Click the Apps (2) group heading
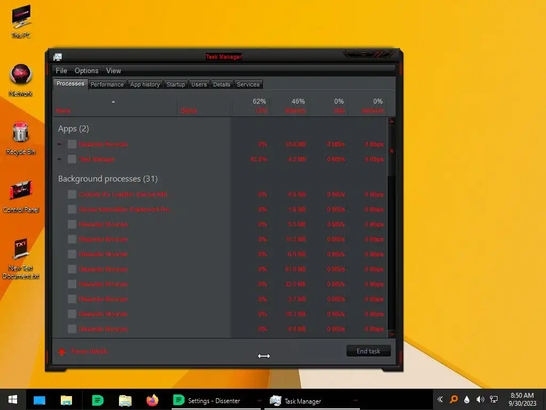Screen dimensions: 546x410 click(74, 129)
